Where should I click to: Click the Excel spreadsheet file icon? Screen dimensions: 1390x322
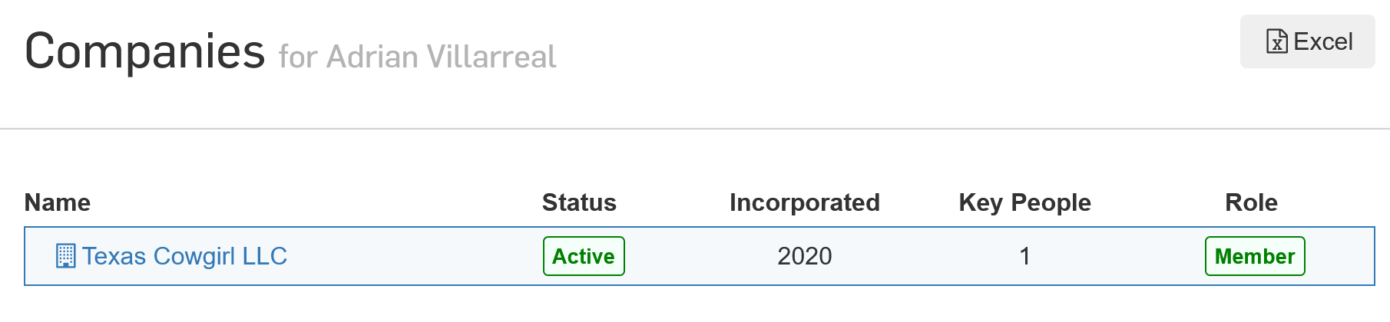1276,41
